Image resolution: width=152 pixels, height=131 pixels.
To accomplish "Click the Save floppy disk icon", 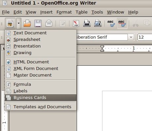I will pos(38,23).
